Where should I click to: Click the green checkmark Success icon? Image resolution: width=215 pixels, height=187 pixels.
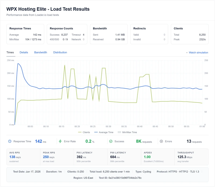(x=111, y=141)
